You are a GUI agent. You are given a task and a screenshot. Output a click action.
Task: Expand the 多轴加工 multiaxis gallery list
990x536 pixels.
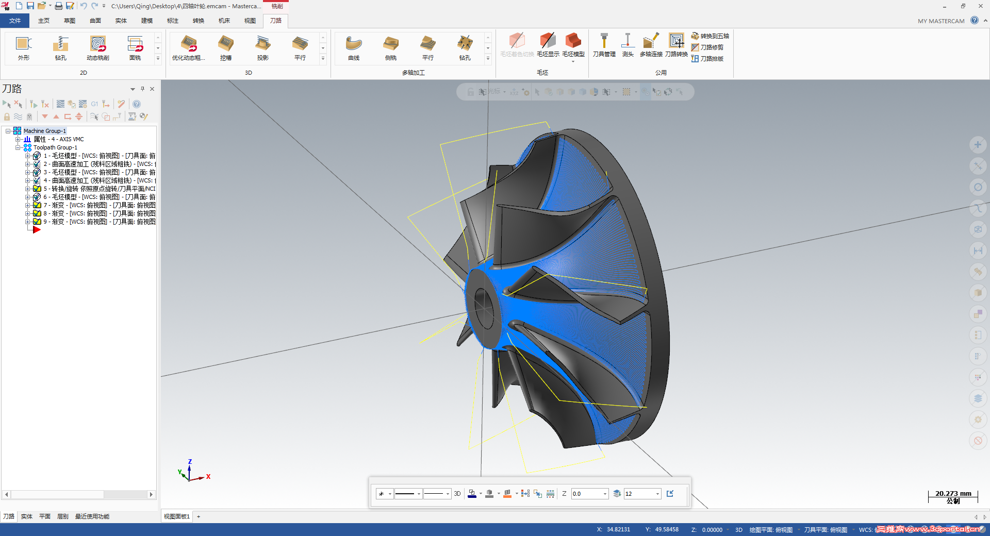coord(488,59)
